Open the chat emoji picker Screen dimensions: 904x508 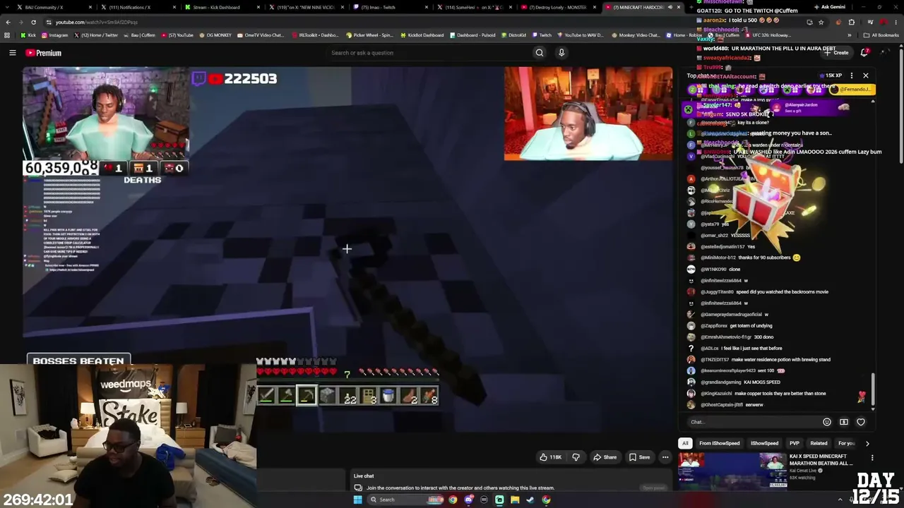point(827,422)
